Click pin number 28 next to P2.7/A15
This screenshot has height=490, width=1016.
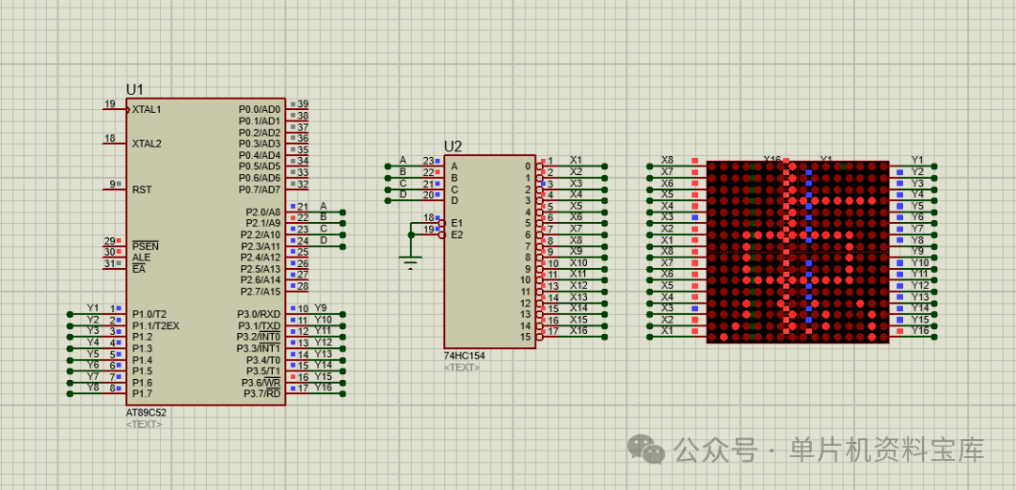coord(303,286)
